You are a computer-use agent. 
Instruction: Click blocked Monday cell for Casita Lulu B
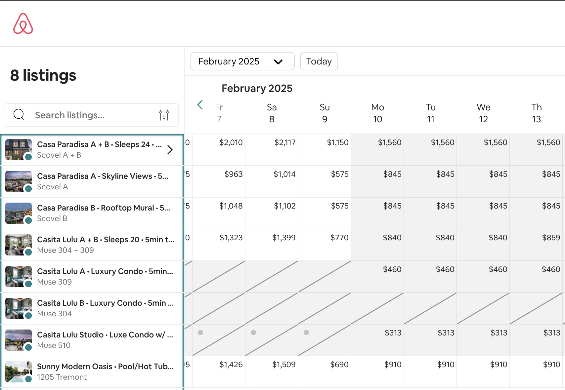[x=377, y=308]
